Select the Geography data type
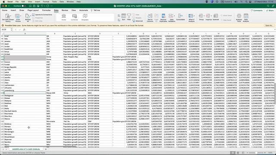The height and width of the screenshot is (155, 276). (x=85, y=17)
